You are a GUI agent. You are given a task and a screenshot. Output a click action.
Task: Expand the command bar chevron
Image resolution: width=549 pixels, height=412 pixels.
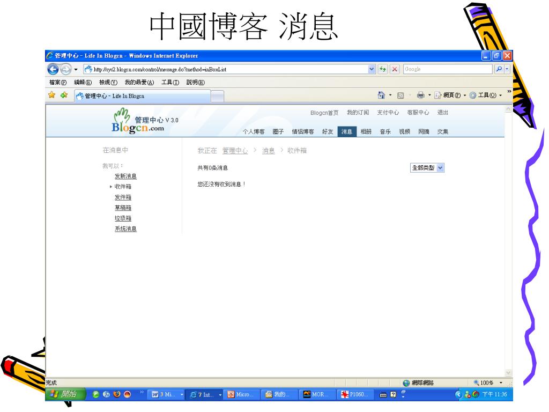click(x=509, y=91)
